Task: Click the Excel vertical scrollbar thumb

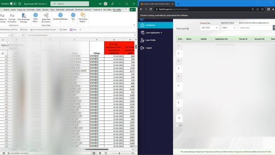Action: click(x=136, y=47)
